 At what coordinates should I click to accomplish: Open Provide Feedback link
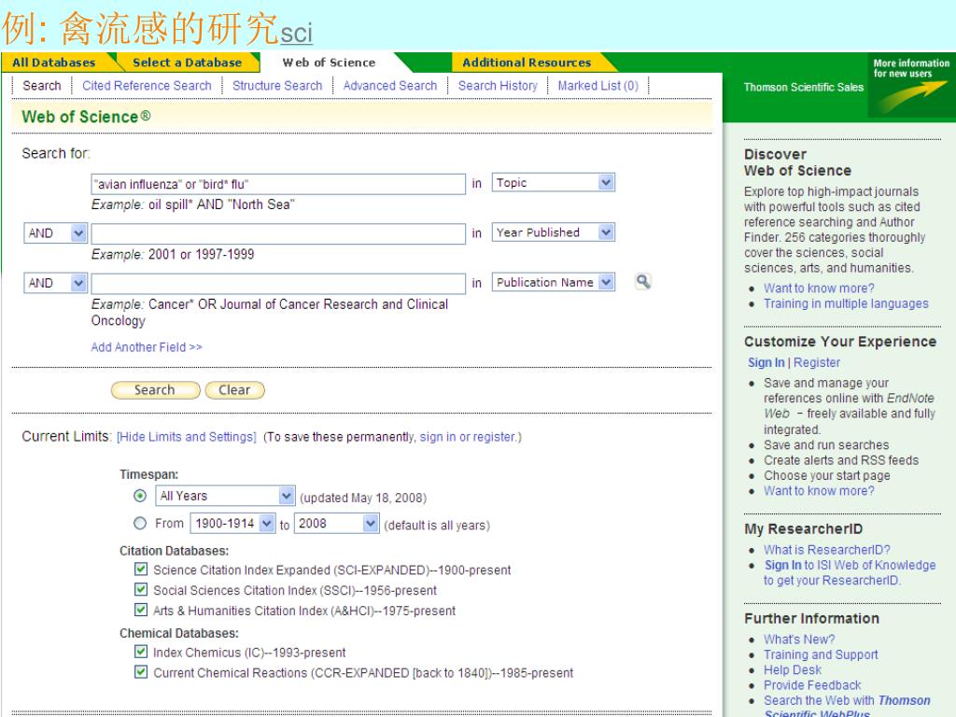812,684
